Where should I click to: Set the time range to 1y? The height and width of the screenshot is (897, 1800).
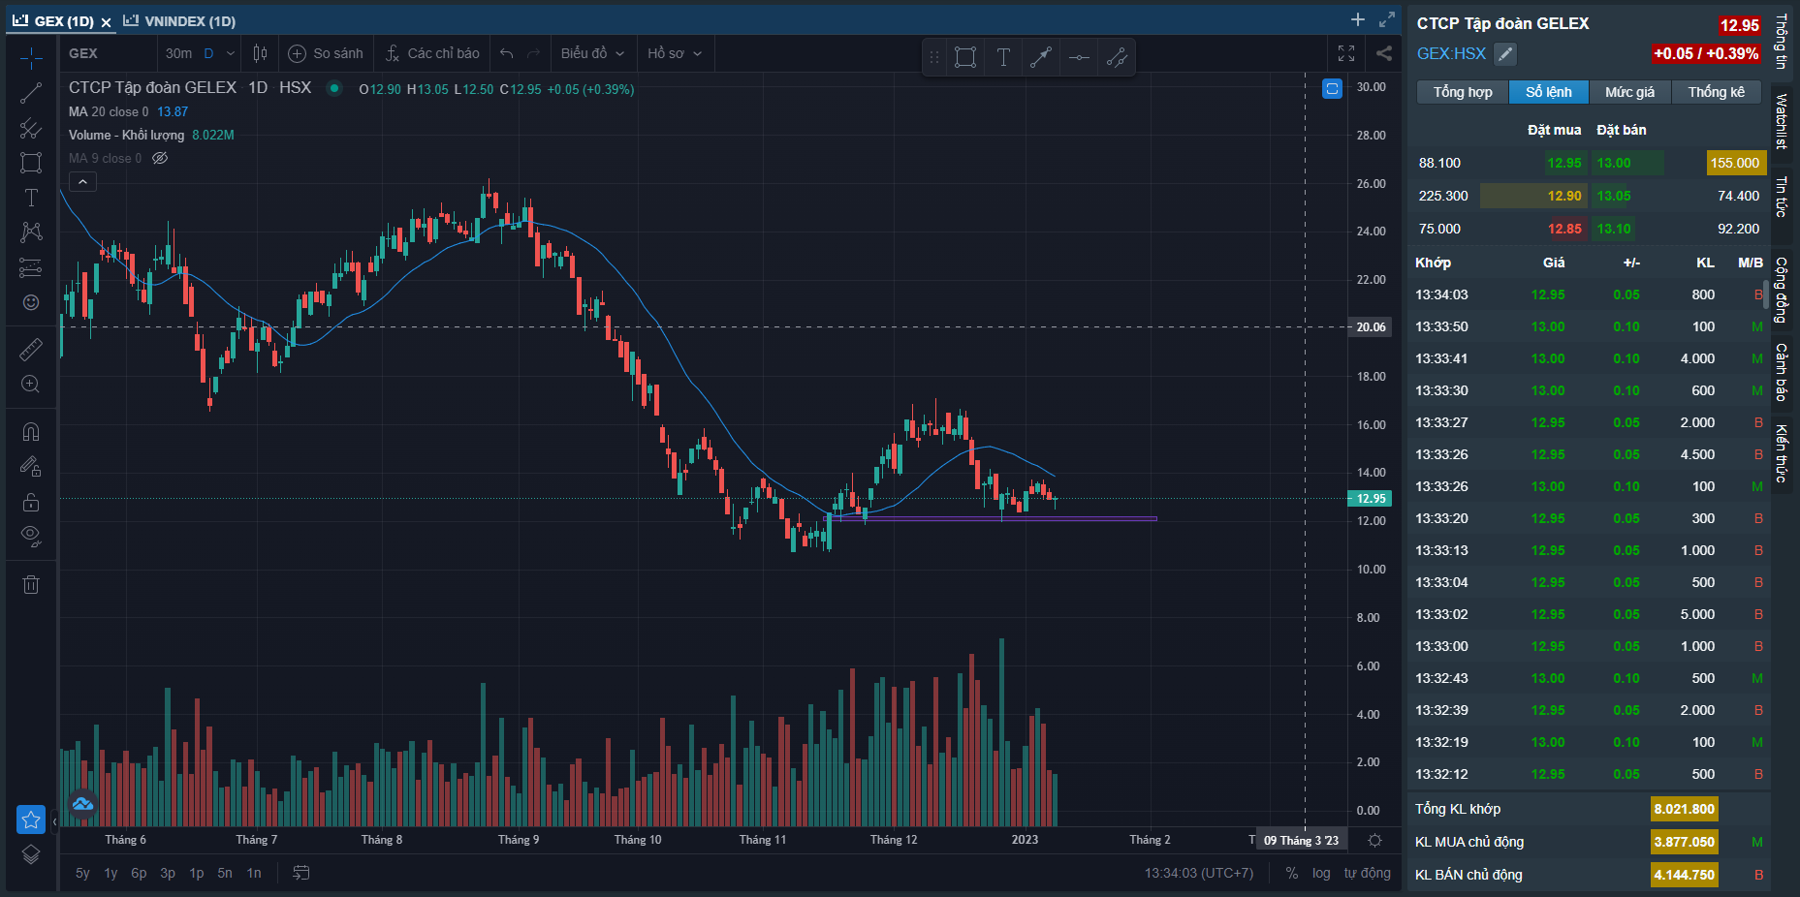coord(111,873)
